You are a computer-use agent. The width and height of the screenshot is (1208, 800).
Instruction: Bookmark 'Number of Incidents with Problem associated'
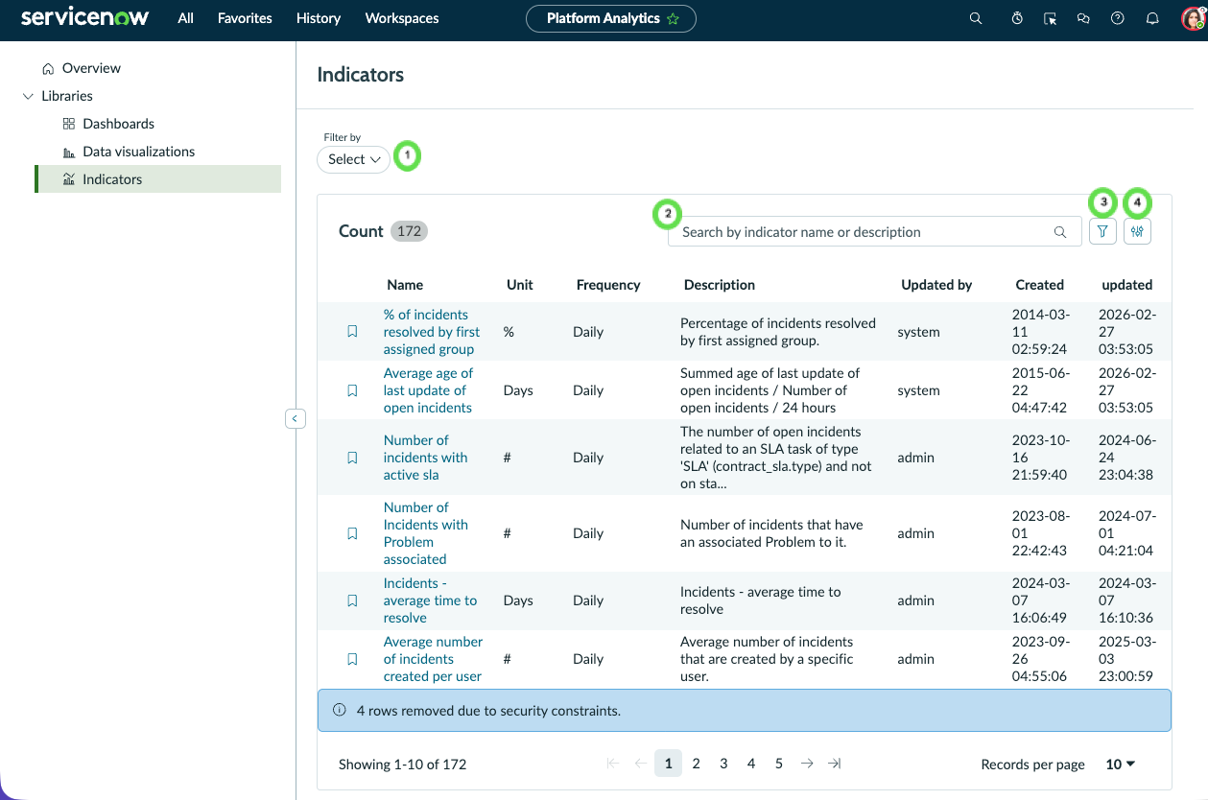352,533
